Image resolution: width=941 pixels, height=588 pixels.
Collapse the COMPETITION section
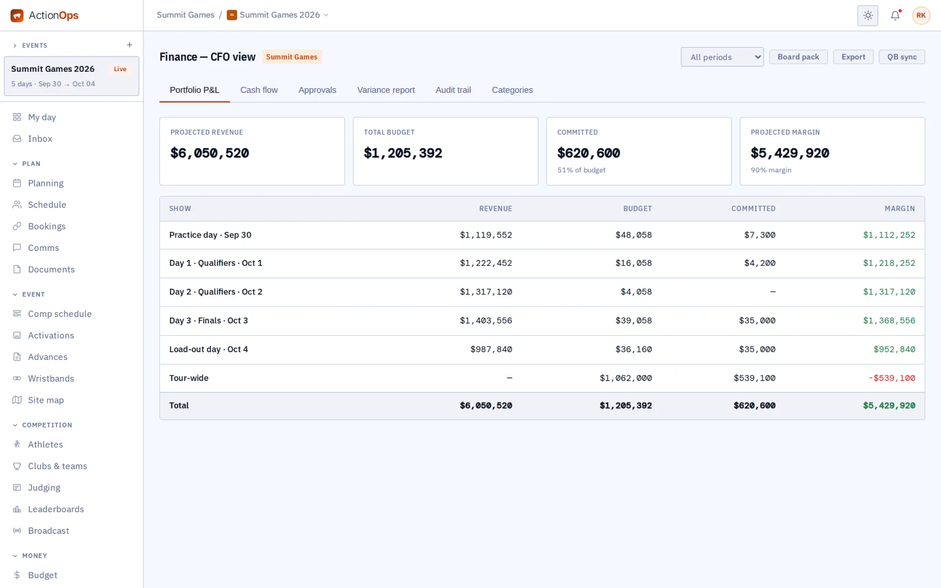tap(42, 425)
